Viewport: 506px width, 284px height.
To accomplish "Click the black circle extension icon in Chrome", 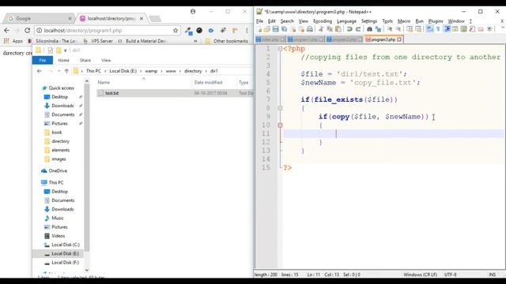I will 199,30.
